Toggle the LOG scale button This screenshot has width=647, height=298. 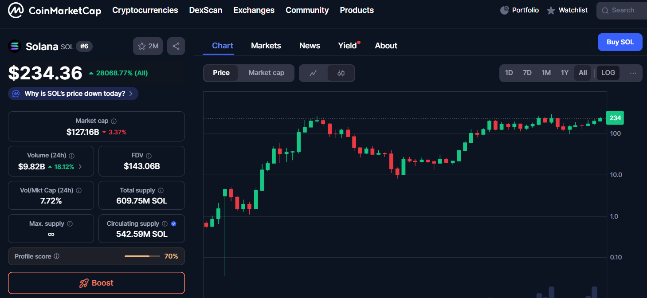coord(608,73)
